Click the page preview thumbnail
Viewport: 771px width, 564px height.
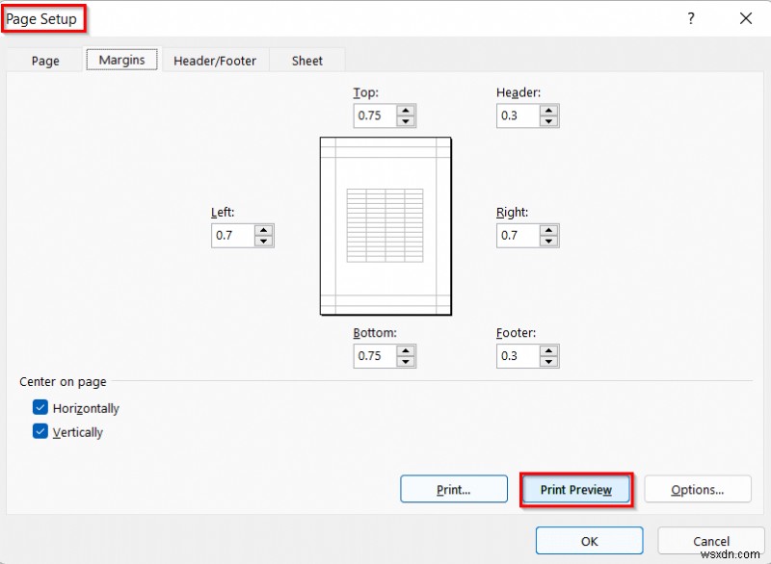pos(385,225)
